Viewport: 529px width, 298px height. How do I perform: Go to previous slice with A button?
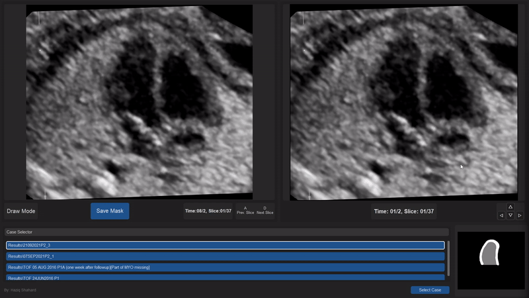click(x=245, y=211)
